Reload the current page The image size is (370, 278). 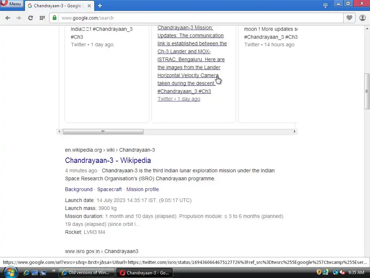(x=30, y=18)
